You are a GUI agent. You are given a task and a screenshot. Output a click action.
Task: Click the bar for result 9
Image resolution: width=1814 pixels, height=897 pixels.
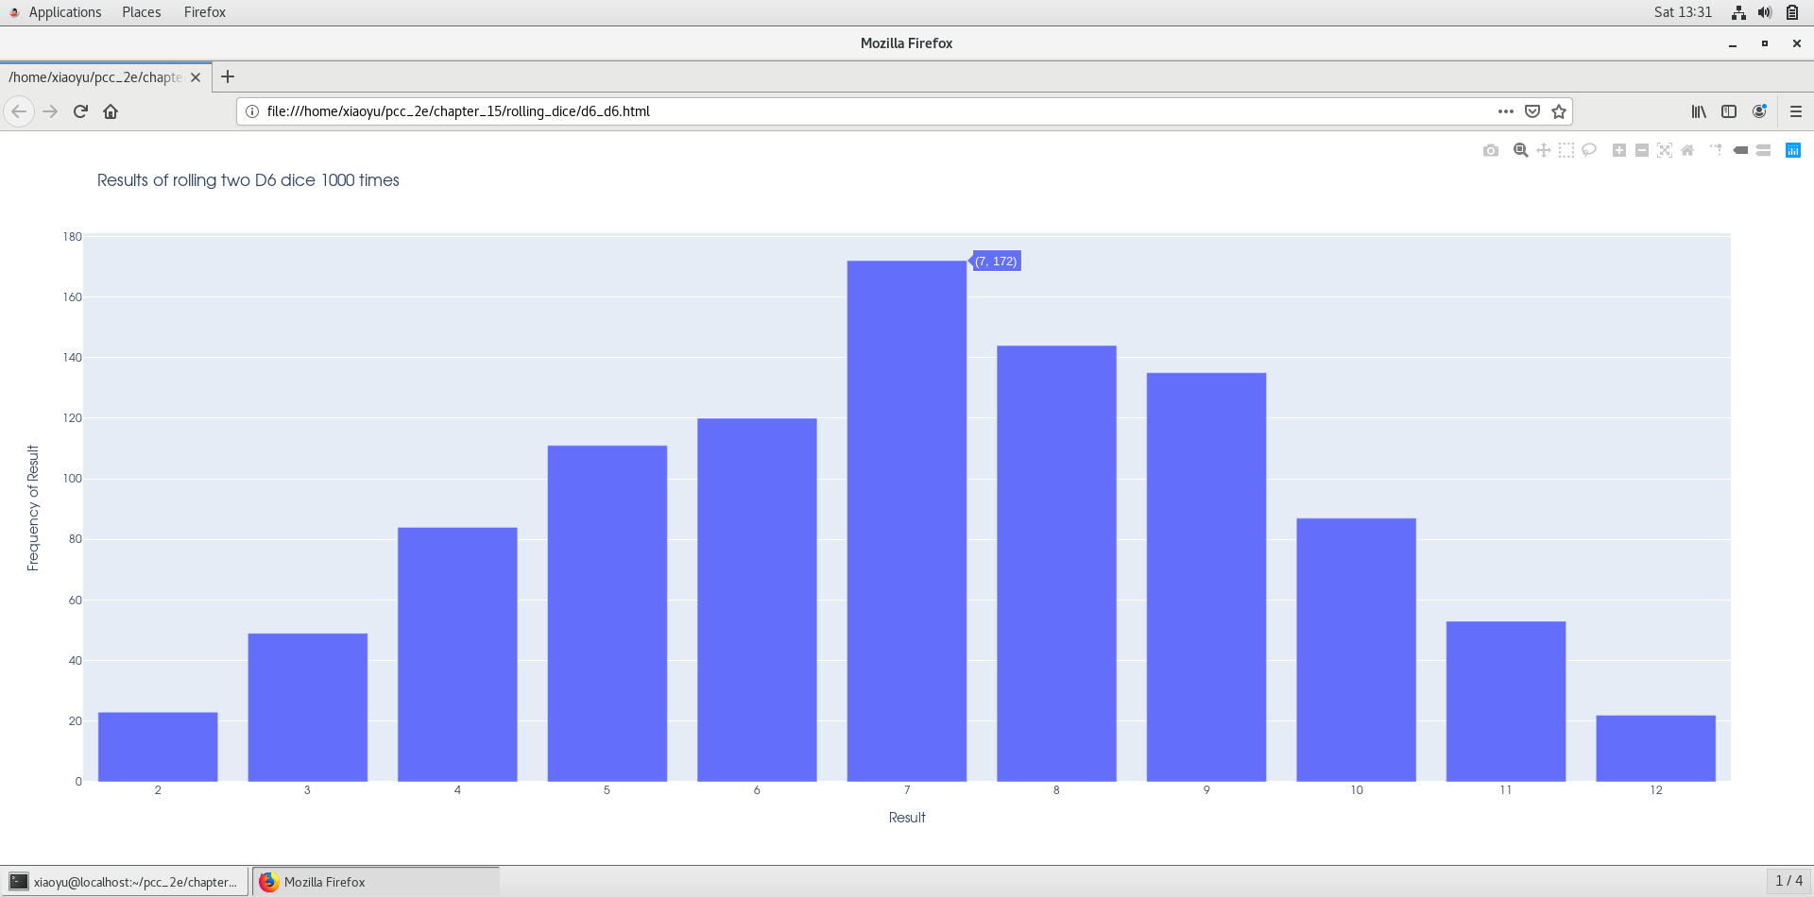tap(1206, 577)
